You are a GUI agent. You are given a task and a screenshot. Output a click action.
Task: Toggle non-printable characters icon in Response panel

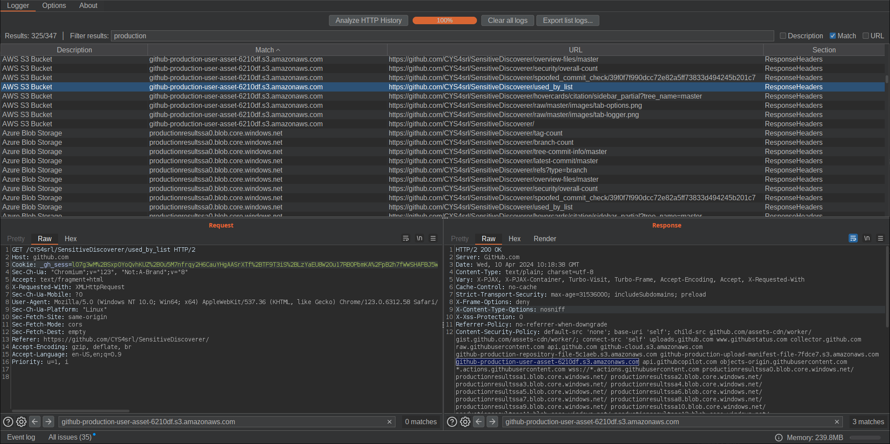point(867,239)
